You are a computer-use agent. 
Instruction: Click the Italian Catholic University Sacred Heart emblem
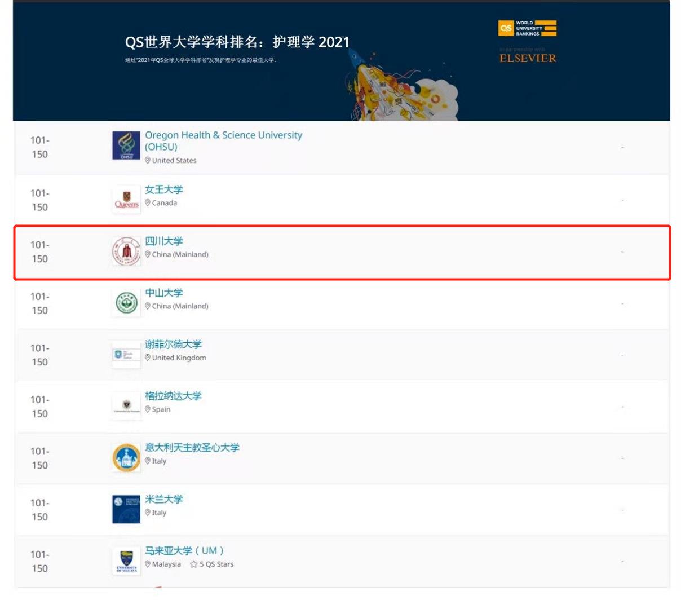pos(126,457)
